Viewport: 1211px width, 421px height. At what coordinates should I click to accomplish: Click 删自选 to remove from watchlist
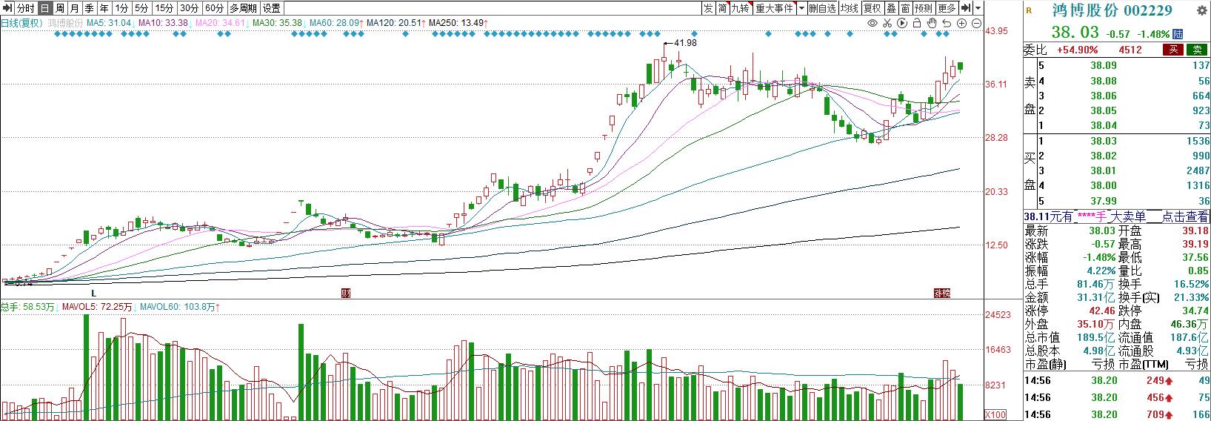point(822,8)
